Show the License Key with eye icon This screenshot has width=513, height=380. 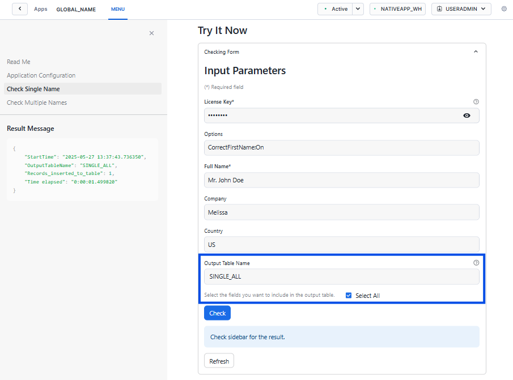click(467, 116)
